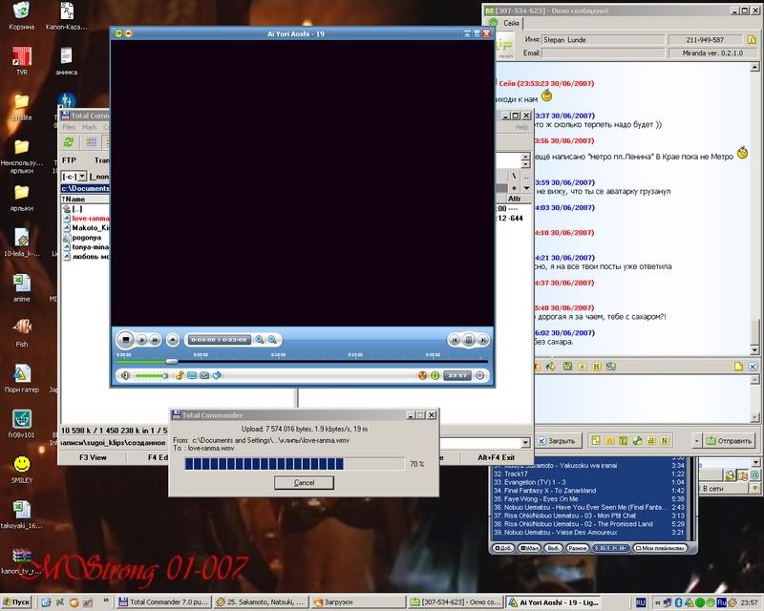Viewport: 764px width, 611px height.
Task: Open video settings via the monitor icon
Action: click(192, 375)
